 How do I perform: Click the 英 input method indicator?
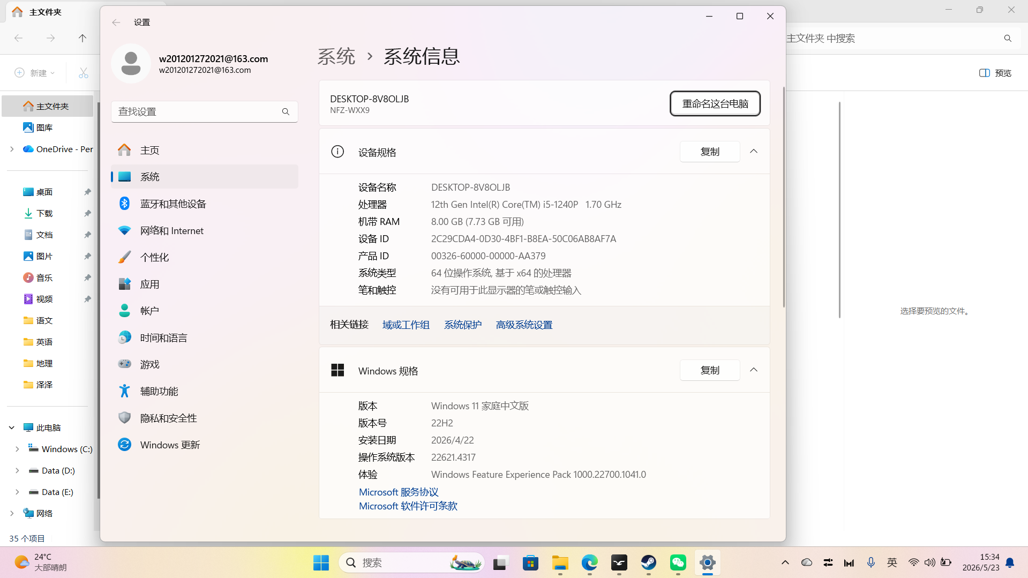[892, 562]
